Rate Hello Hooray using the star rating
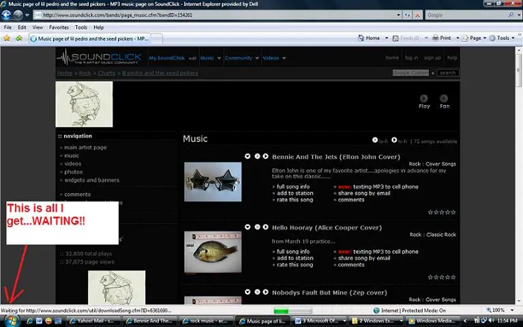Screen dimensions: 523x327 click(442, 277)
